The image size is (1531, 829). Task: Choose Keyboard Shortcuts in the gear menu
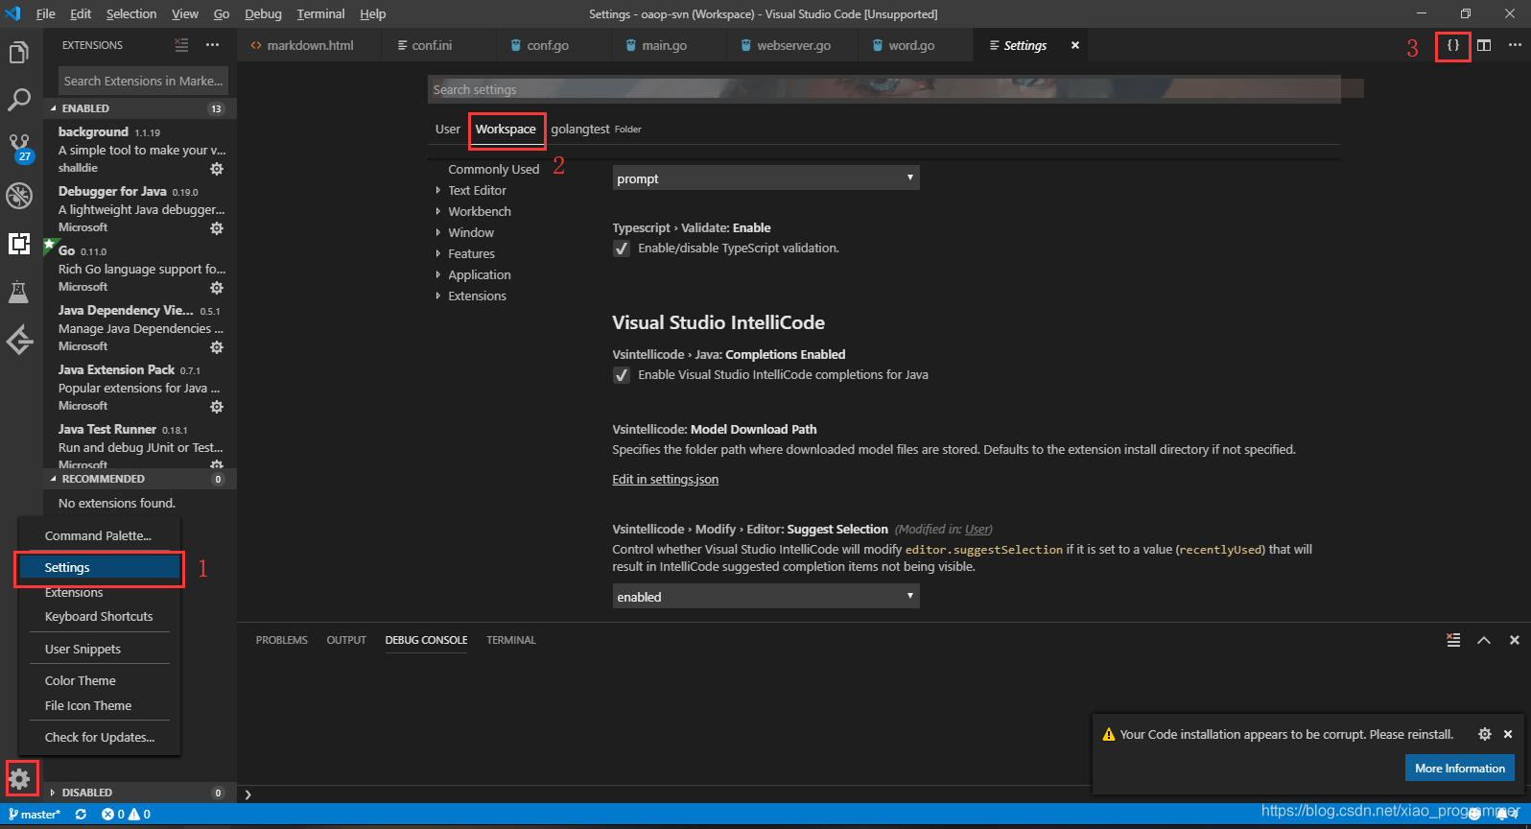click(x=99, y=616)
